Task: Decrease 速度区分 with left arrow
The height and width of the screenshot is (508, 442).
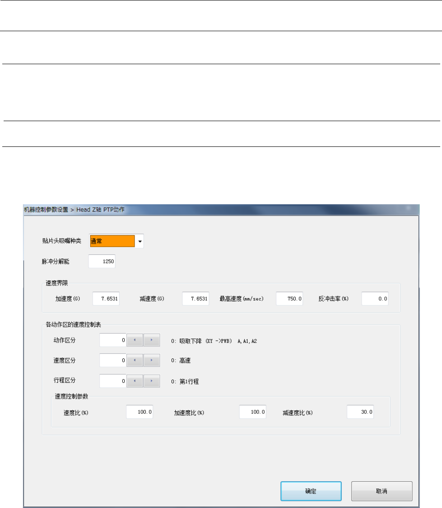Action: (135, 360)
